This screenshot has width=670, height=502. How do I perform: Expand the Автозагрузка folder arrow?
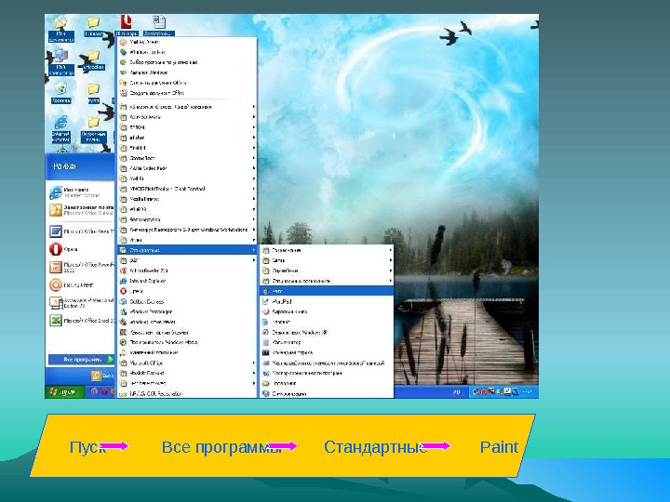(253, 219)
